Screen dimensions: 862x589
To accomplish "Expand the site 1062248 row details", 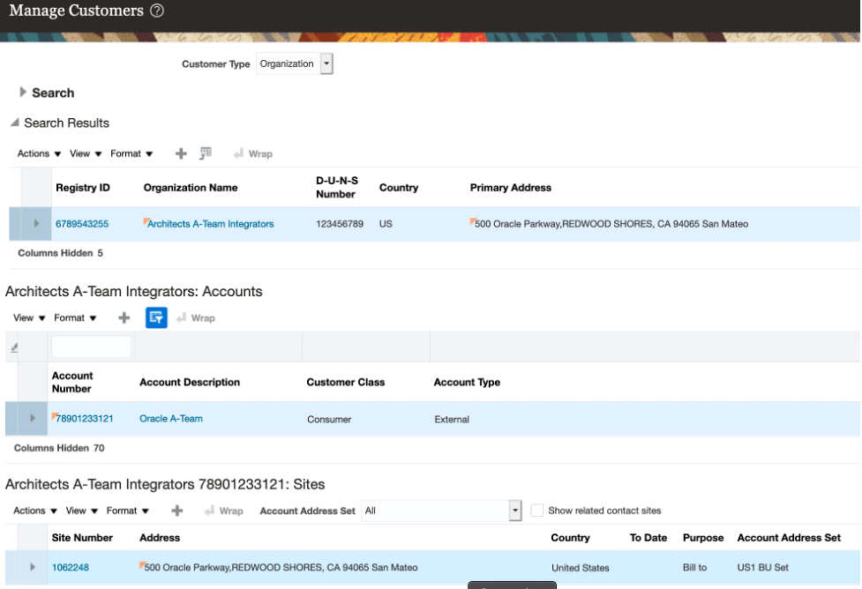I will coord(33,567).
